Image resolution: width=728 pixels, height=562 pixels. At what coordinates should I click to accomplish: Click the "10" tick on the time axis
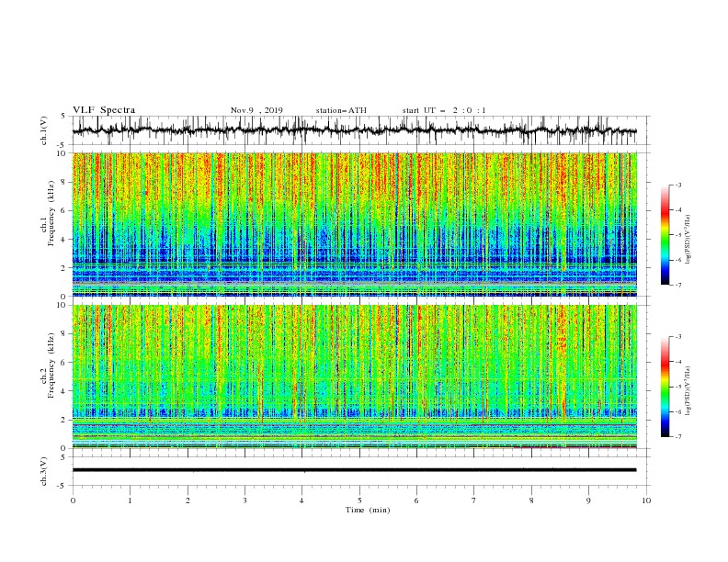(646, 500)
